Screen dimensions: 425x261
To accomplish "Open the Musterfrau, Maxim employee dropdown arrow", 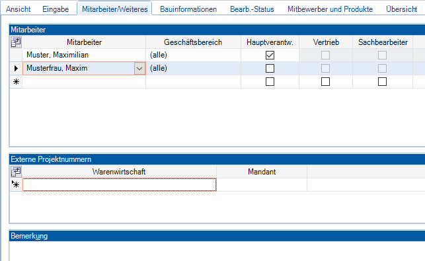I will tap(139, 69).
